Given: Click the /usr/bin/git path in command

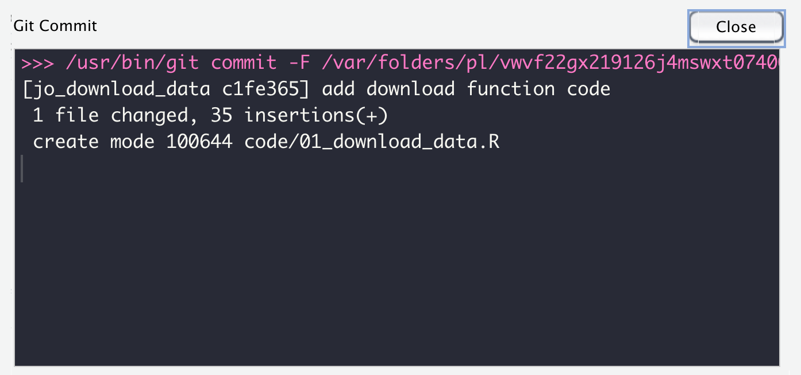Looking at the screenshot, I should pyautogui.click(x=132, y=62).
